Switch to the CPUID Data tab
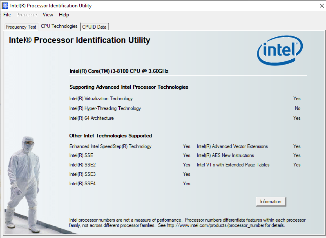 [94, 27]
